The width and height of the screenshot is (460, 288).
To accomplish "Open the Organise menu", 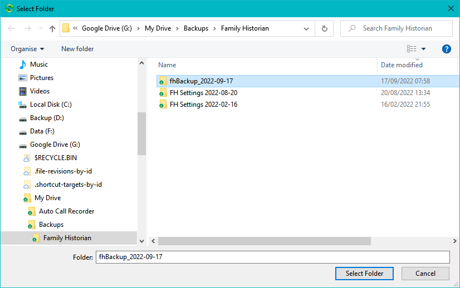I will pyautogui.click(x=27, y=49).
